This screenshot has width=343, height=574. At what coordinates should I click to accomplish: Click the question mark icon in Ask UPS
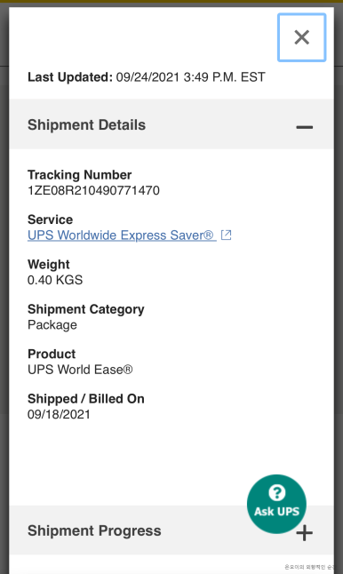point(276,492)
